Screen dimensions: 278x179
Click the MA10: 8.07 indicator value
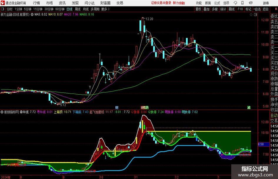[56, 14]
